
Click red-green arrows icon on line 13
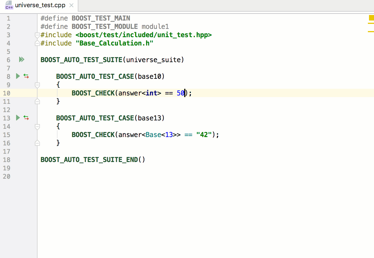(26, 118)
